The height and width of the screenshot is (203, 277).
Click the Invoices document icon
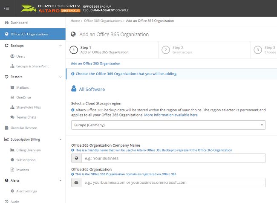(x=12, y=170)
